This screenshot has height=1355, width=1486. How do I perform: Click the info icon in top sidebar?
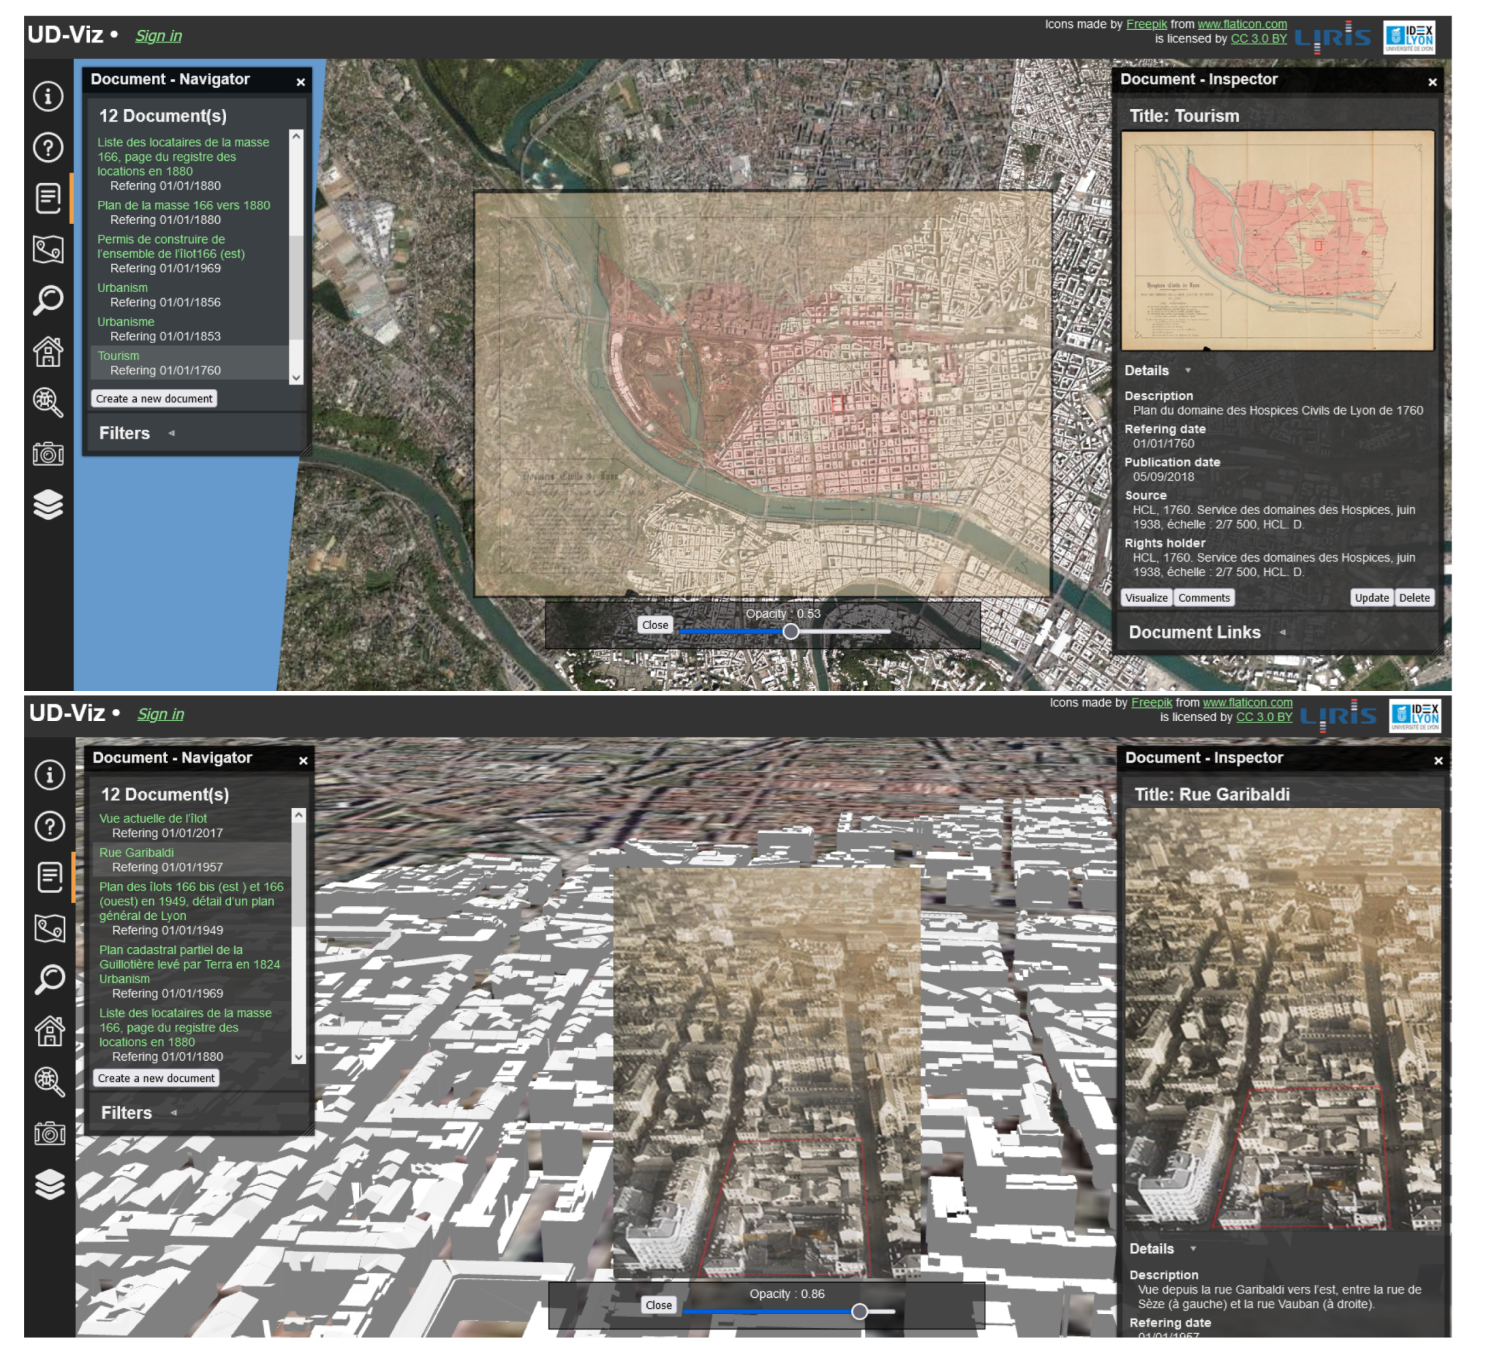pyautogui.click(x=48, y=97)
